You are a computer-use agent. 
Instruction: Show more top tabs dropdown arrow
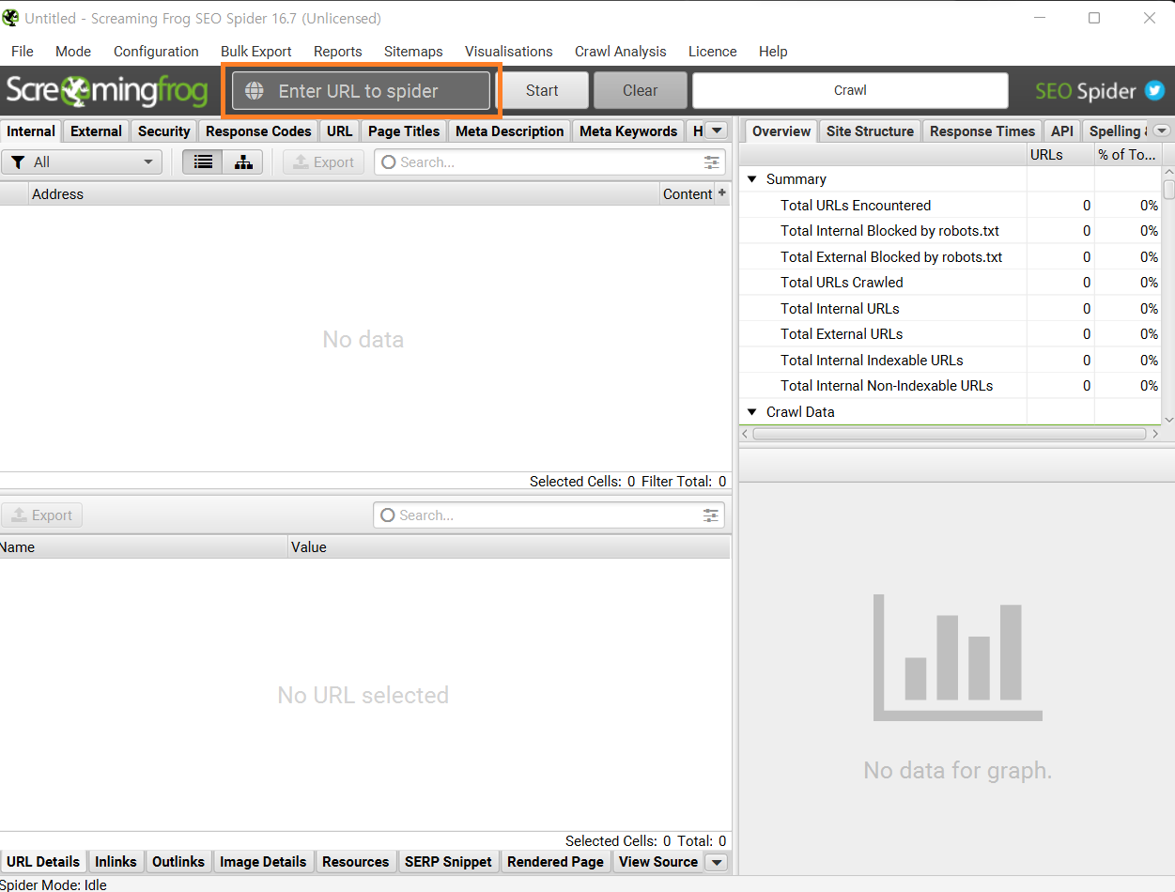(717, 131)
